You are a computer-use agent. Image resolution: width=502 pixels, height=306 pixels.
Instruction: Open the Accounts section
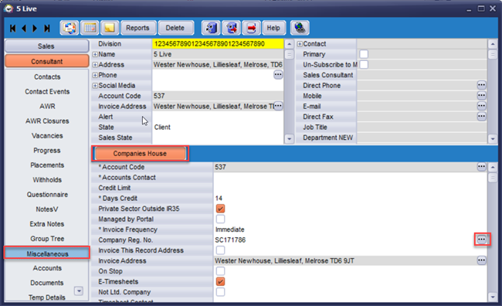tap(47, 268)
